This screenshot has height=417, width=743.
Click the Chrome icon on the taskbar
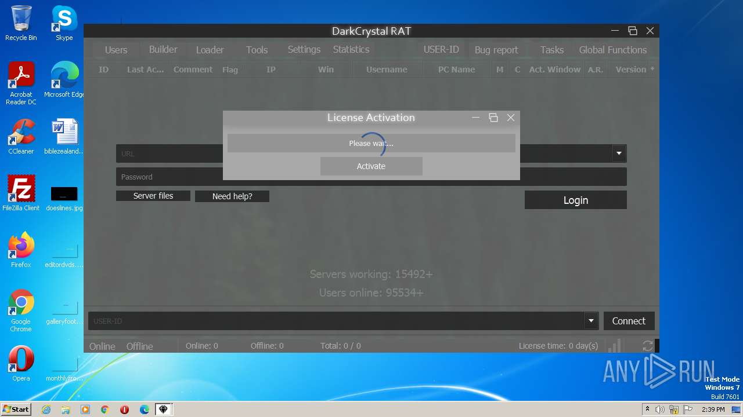[x=104, y=409]
